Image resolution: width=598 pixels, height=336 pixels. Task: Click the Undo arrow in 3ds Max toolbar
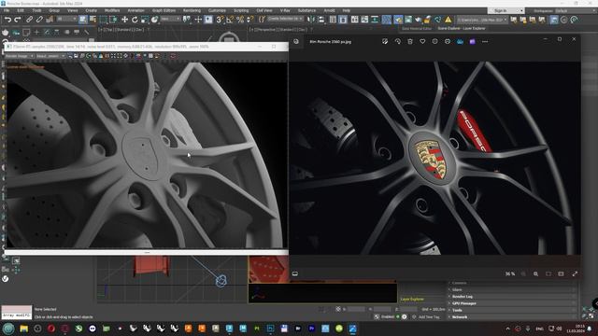coord(7,20)
